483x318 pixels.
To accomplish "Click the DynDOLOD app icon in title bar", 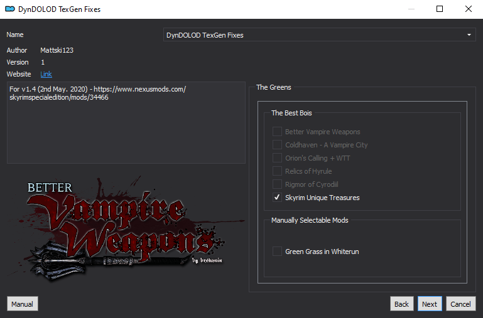I will point(10,9).
